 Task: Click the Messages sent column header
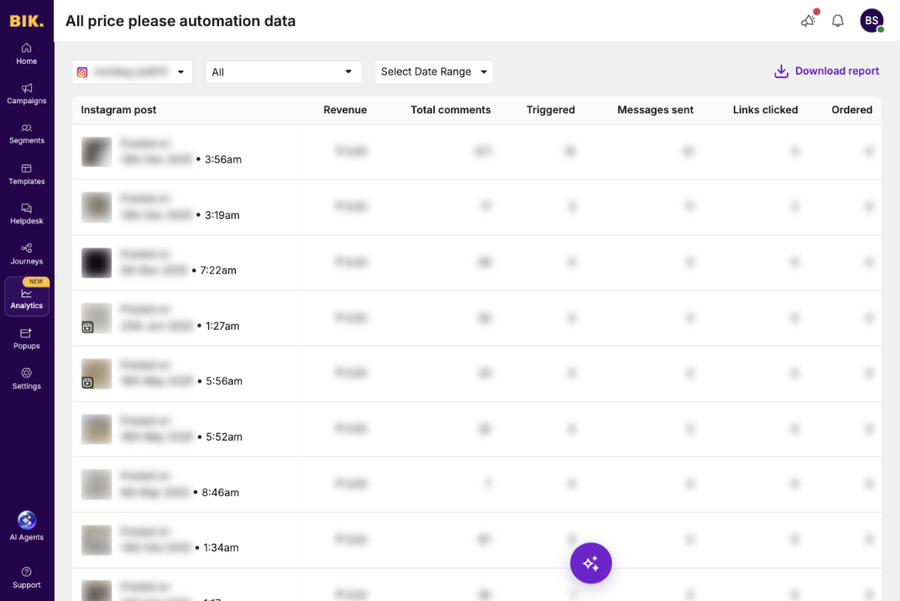[x=656, y=110]
